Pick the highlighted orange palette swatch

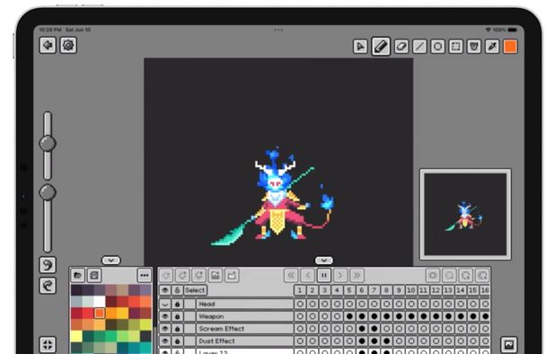[x=100, y=313]
